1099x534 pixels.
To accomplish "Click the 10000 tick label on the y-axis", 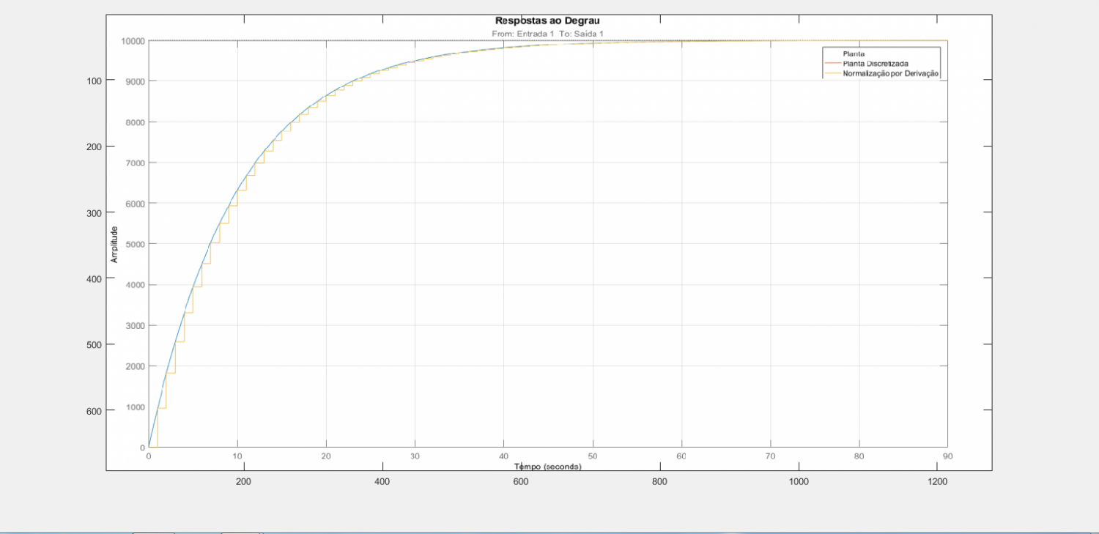I will tap(133, 41).
